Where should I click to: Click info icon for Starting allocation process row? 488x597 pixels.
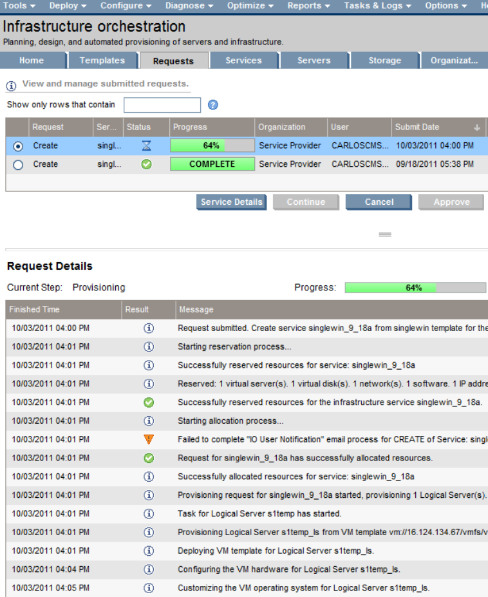149,421
